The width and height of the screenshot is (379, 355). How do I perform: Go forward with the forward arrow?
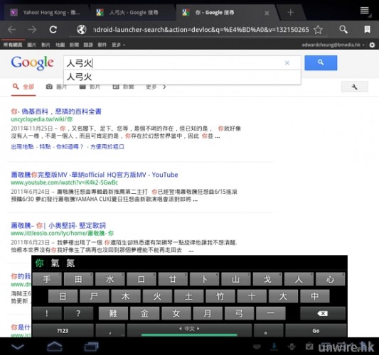pos(32,30)
